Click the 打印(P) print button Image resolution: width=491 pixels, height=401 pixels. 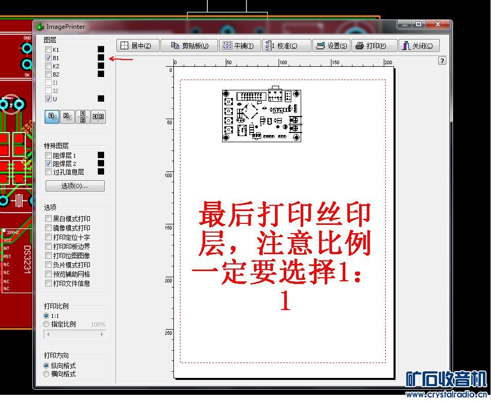point(375,46)
